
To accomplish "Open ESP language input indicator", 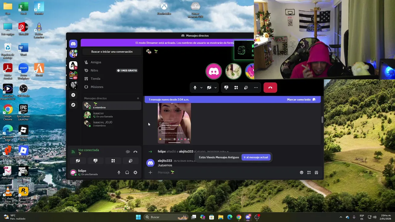I will pyautogui.click(x=362, y=217).
